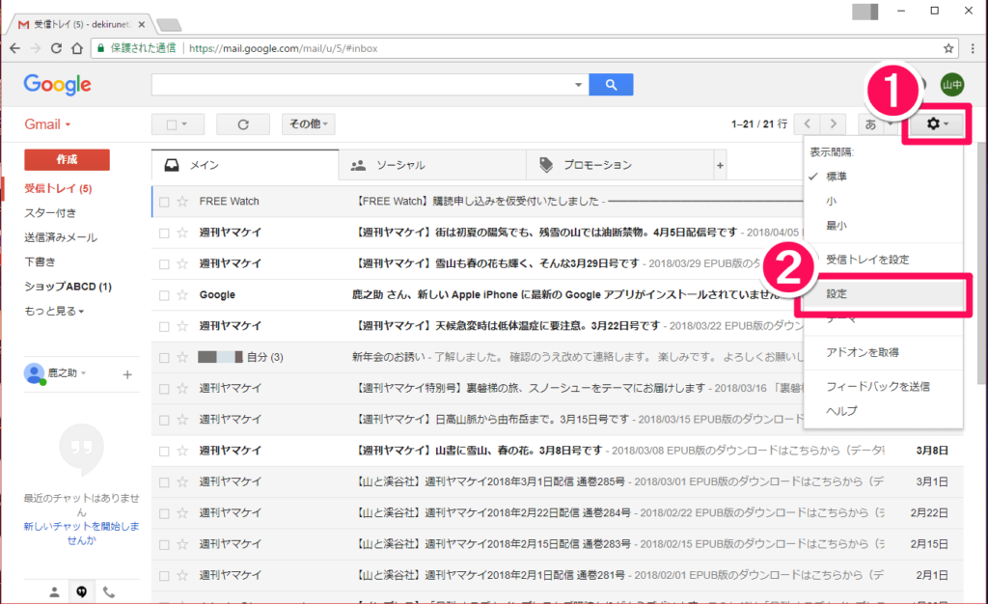988x604 pixels.
Task: Select the メイン inbox tab
Action: pyautogui.click(x=245, y=165)
